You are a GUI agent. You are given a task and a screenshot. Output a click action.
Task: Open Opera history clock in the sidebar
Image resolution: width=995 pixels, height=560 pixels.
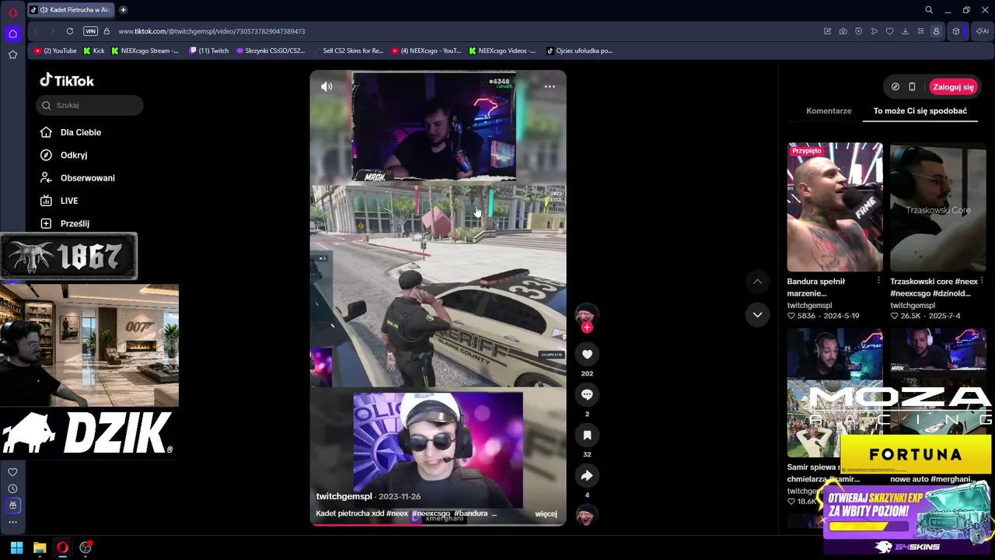click(12, 488)
